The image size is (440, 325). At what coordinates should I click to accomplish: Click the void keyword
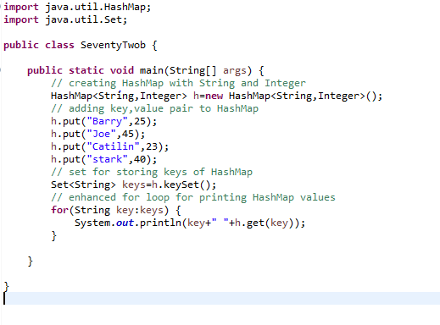point(122,70)
